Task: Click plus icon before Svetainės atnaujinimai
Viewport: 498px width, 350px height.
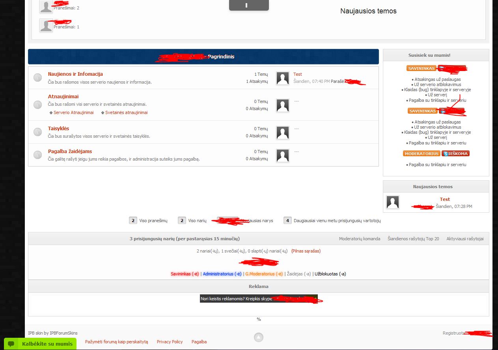Action: tap(103, 113)
